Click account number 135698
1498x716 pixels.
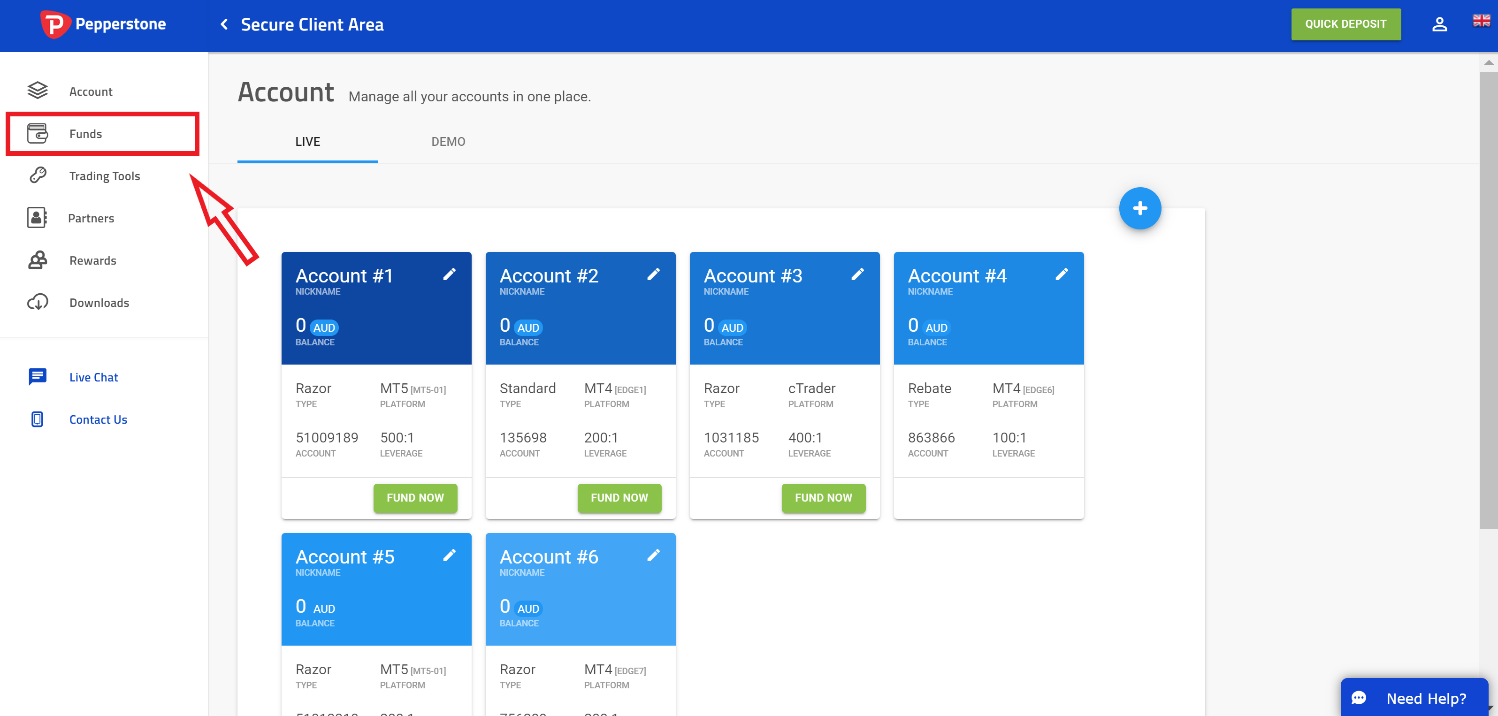523,438
